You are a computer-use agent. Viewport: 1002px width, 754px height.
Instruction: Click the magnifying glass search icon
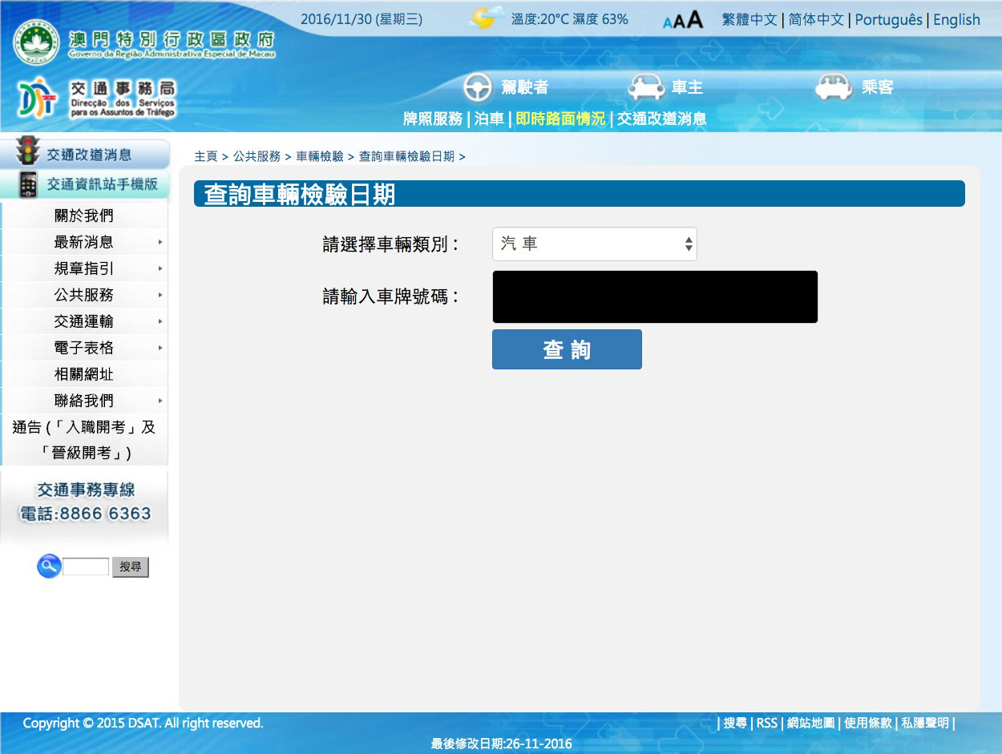(x=49, y=567)
